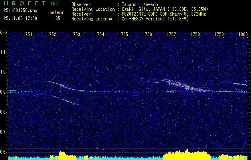
Task: Select the filename 2511081750.png
Action: (20, 11)
